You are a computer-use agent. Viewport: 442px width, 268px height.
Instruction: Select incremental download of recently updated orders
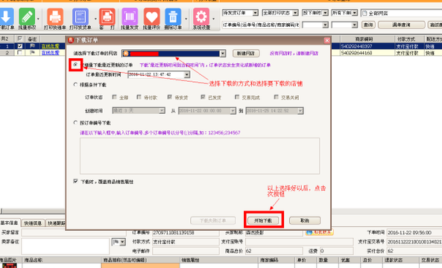[x=75, y=65]
